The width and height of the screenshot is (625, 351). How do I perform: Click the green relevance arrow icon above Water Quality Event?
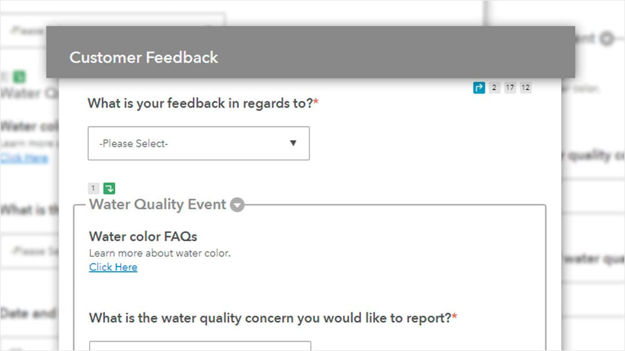pyautogui.click(x=109, y=188)
